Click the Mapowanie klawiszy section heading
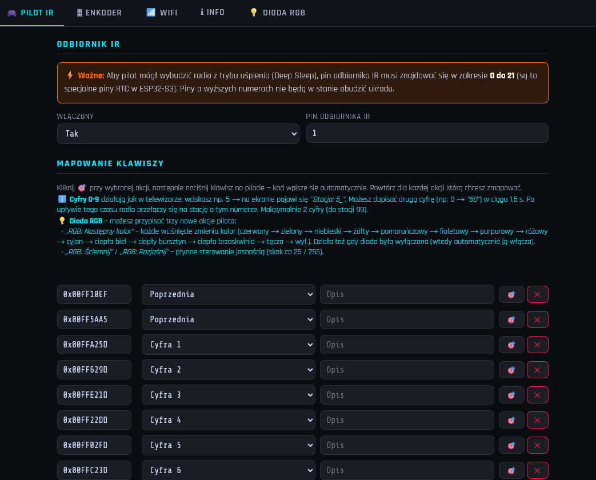Image resolution: width=596 pixels, height=480 pixels. [110, 163]
